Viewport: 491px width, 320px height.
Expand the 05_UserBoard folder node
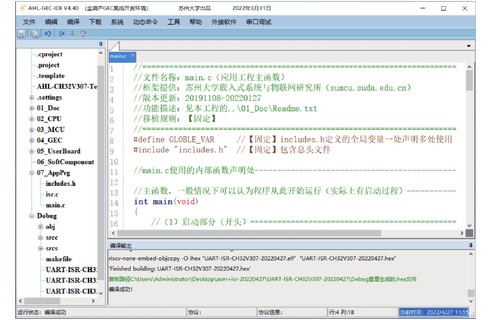[x=32, y=151]
